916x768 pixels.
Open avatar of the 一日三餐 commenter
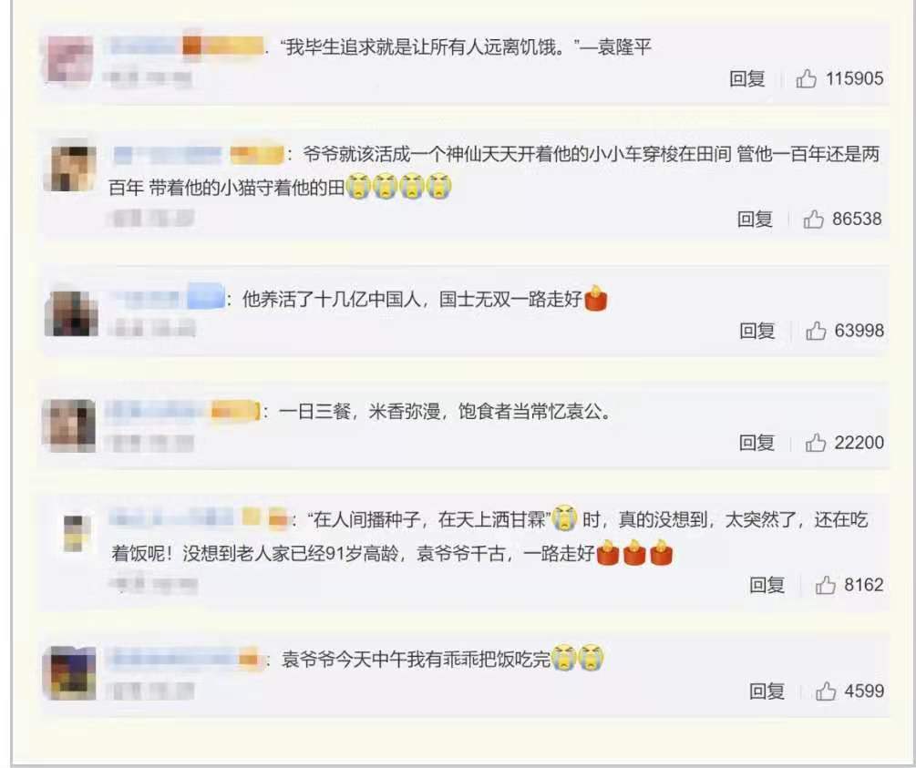(70, 425)
